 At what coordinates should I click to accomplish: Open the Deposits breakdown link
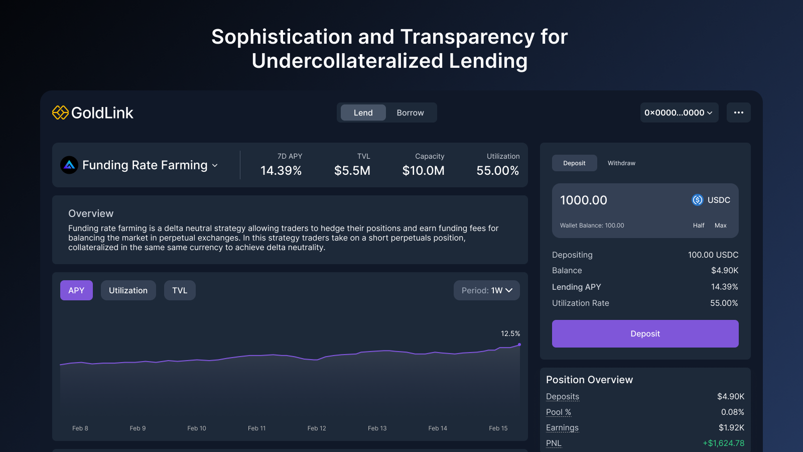coord(562,396)
